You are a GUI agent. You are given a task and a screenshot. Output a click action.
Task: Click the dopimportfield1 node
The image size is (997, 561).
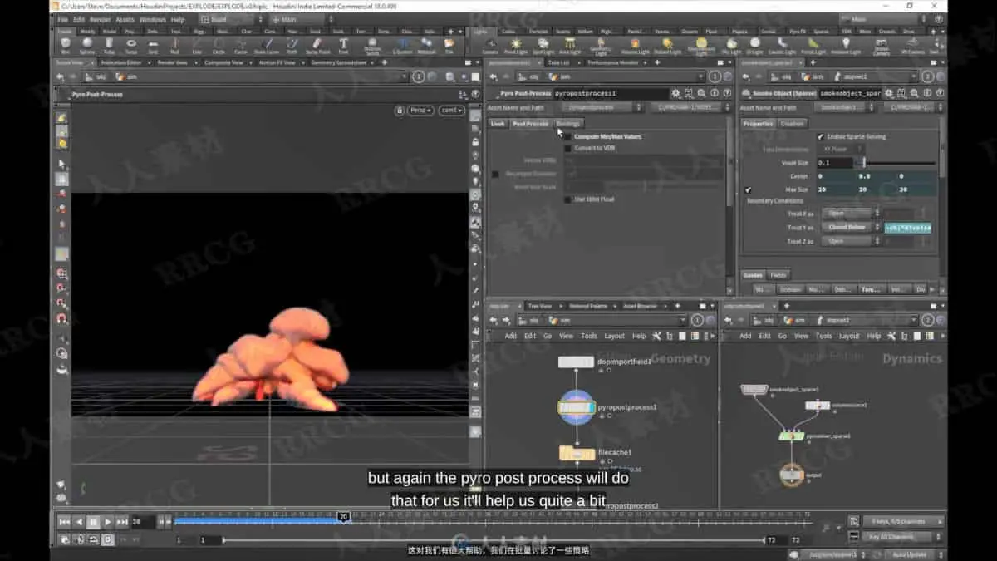pyautogui.click(x=576, y=362)
